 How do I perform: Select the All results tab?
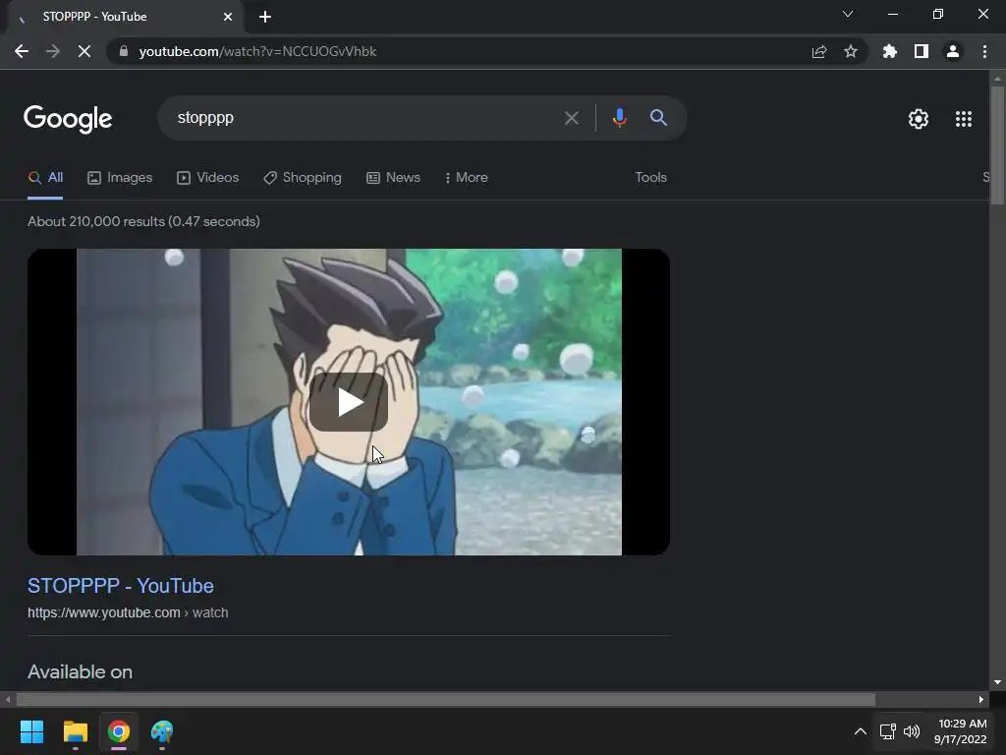click(x=45, y=178)
